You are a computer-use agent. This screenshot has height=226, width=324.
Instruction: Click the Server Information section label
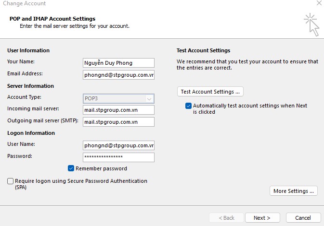click(30, 86)
